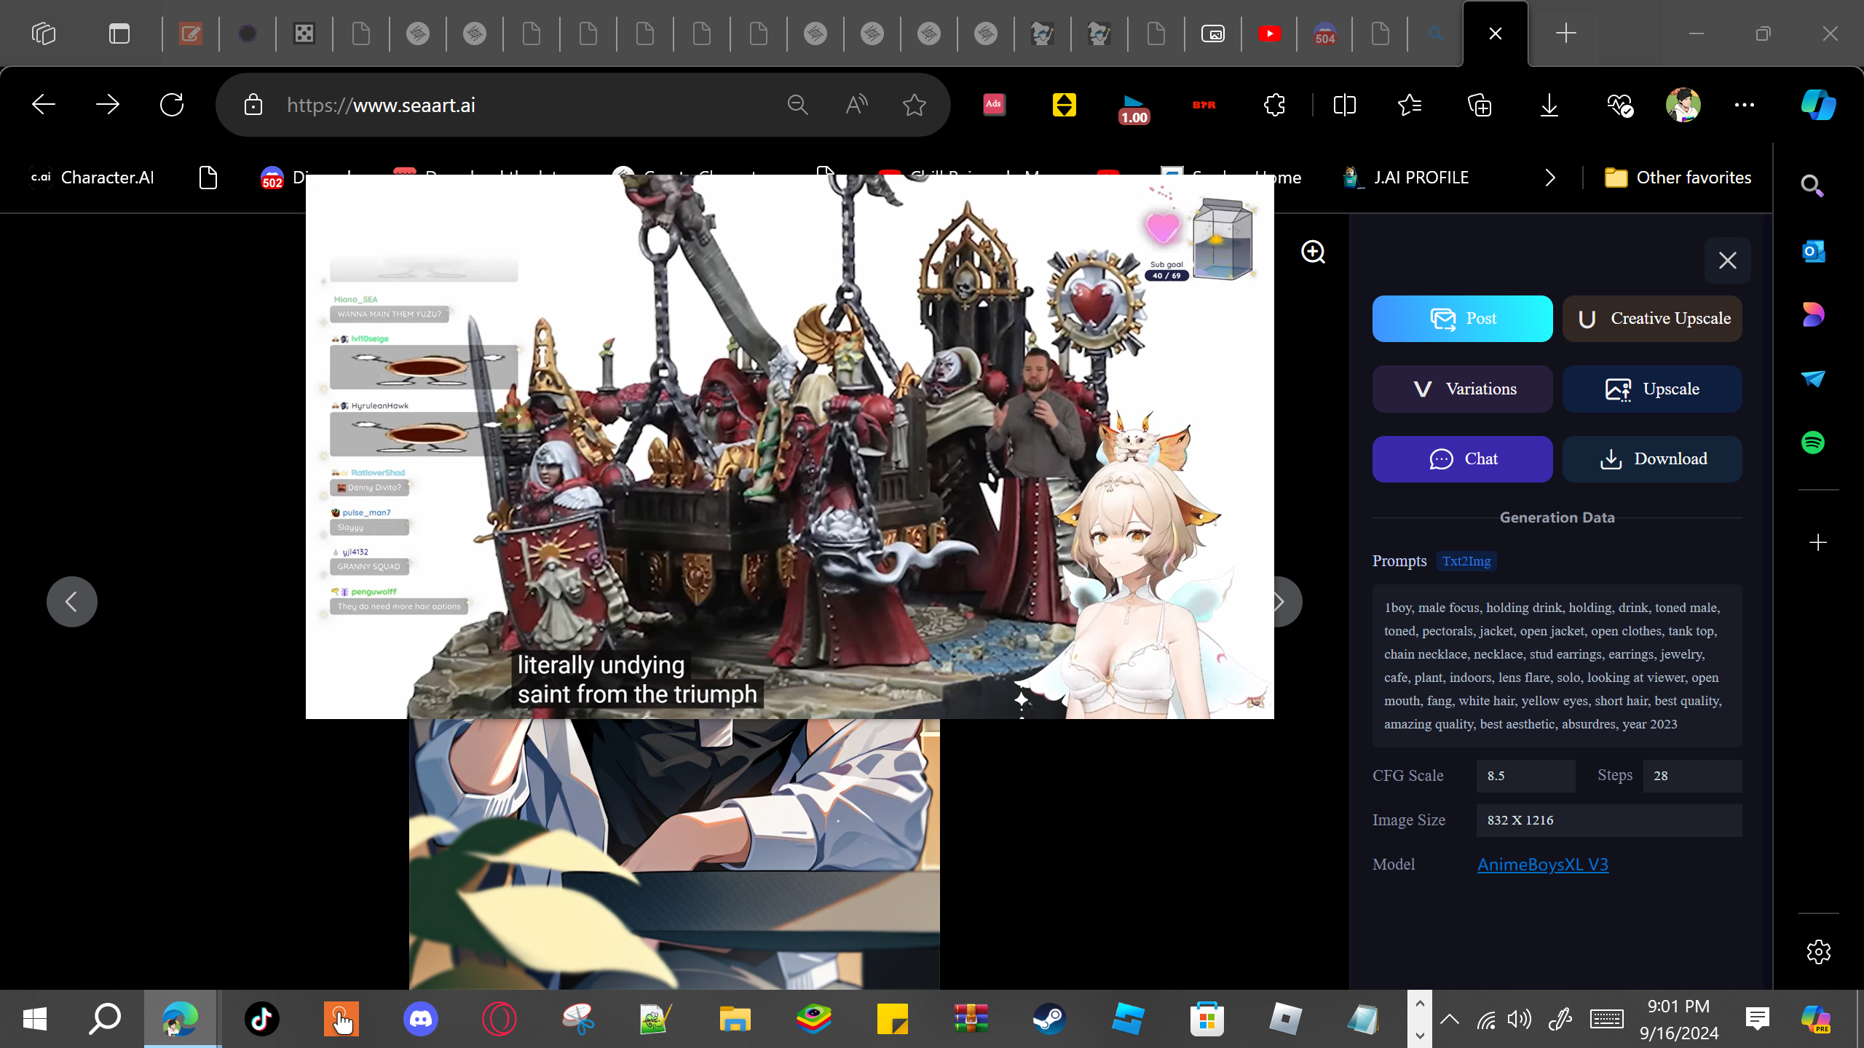Add an app to the sidebar

tap(1818, 543)
